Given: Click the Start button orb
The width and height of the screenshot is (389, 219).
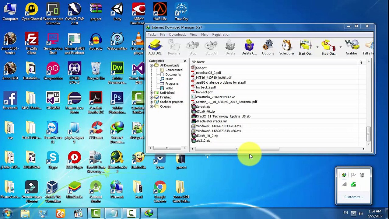Looking at the screenshot, I should tap(7, 213).
